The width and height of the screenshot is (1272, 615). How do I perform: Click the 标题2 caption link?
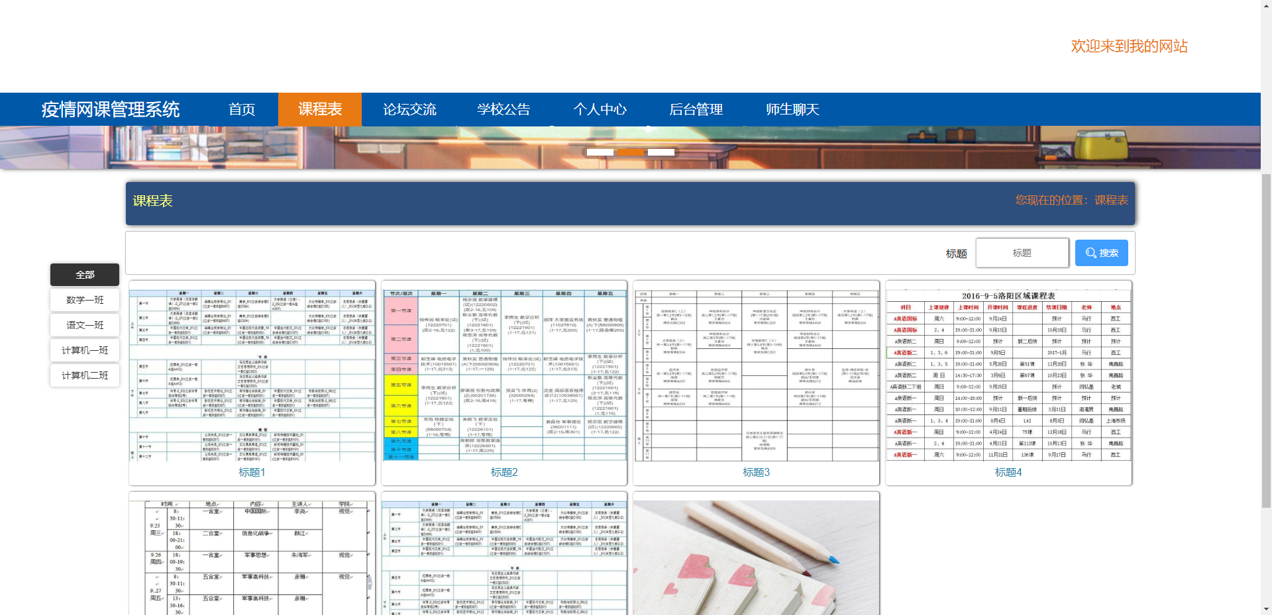point(504,472)
